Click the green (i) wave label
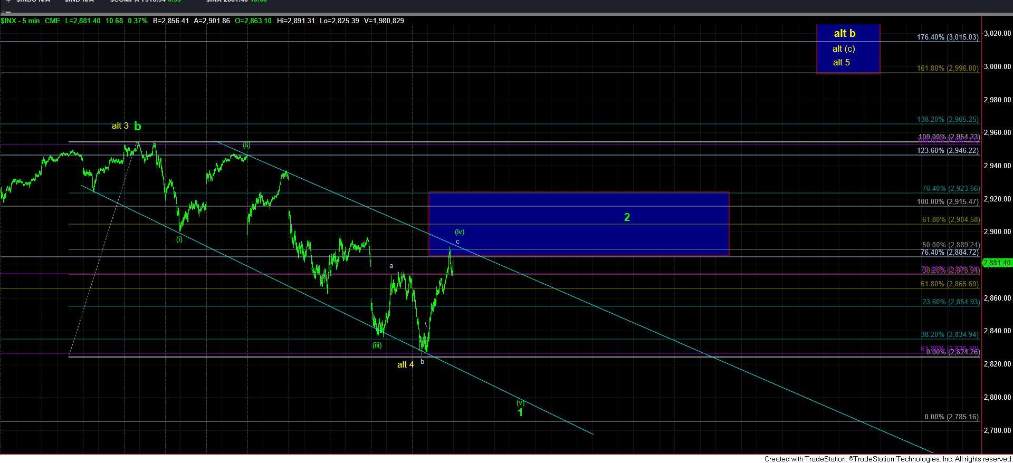 [179, 239]
